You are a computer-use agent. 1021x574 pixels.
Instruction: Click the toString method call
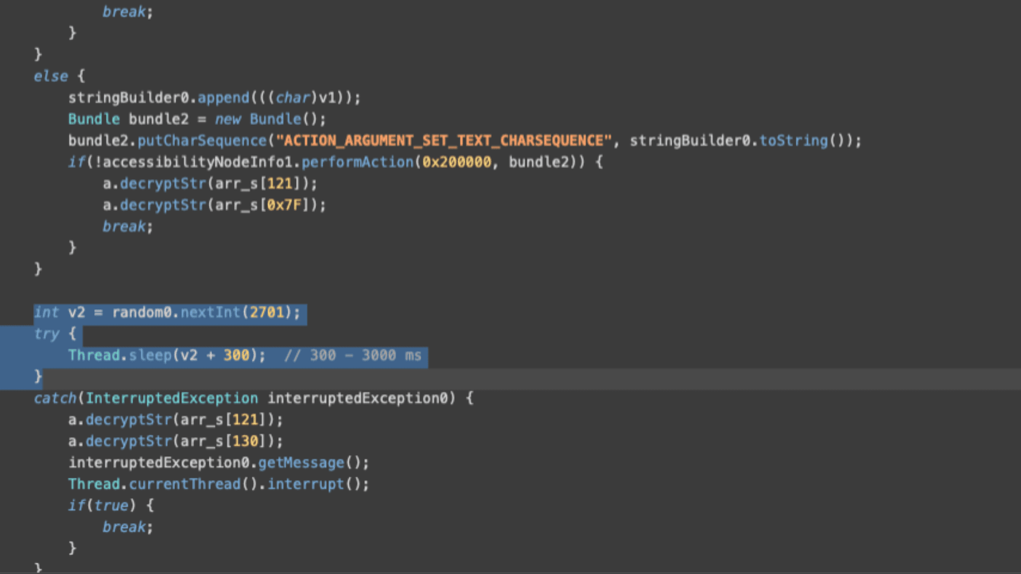coord(793,140)
